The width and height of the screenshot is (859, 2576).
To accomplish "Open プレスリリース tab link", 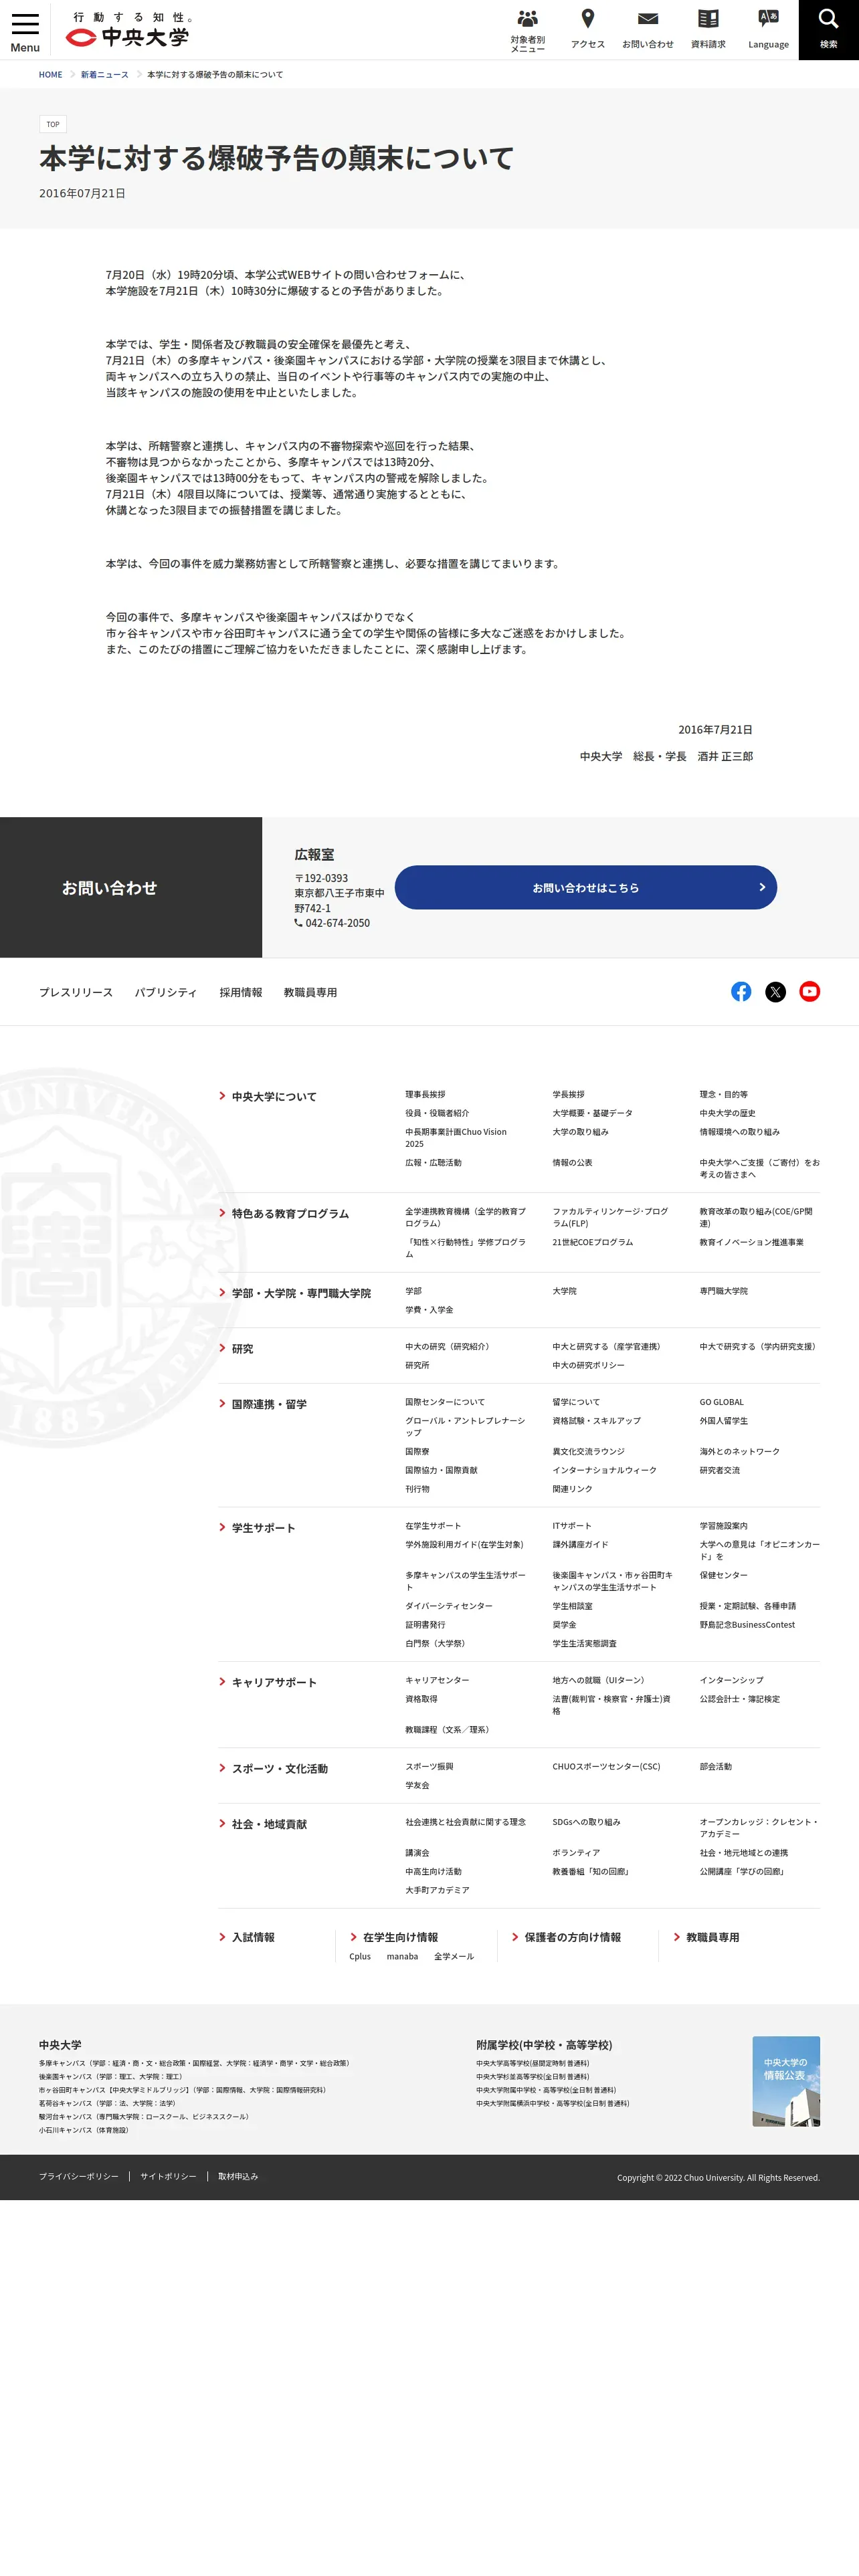I will point(76,992).
